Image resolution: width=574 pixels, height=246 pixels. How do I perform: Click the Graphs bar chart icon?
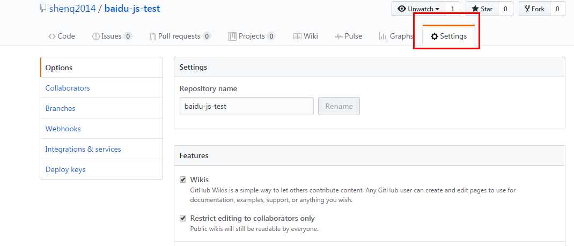(x=383, y=36)
